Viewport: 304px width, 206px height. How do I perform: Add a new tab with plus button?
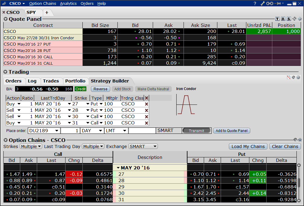[x=47, y=12]
